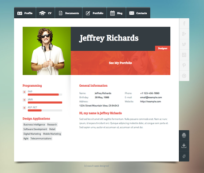Click the Google Plus icon
The height and width of the screenshot is (173, 204).
[184, 34]
